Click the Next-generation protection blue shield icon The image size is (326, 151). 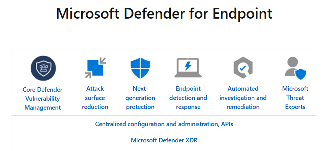click(140, 68)
